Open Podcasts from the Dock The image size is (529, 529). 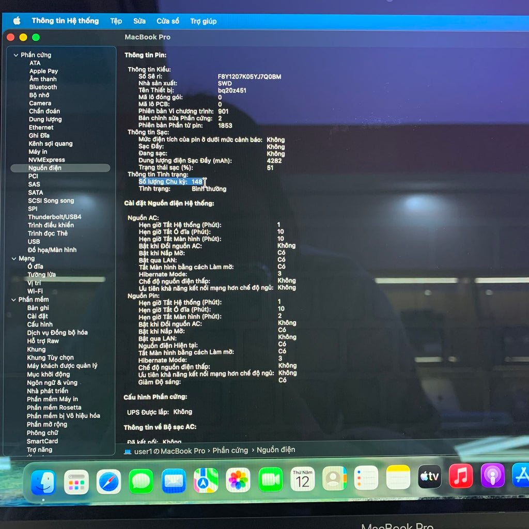point(492,475)
